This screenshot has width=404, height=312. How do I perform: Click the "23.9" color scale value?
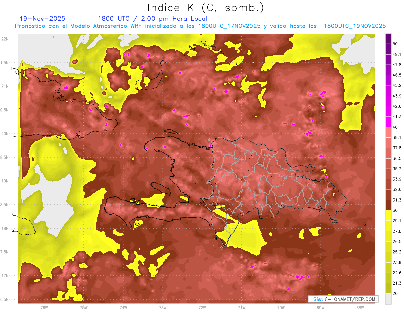click(x=397, y=262)
